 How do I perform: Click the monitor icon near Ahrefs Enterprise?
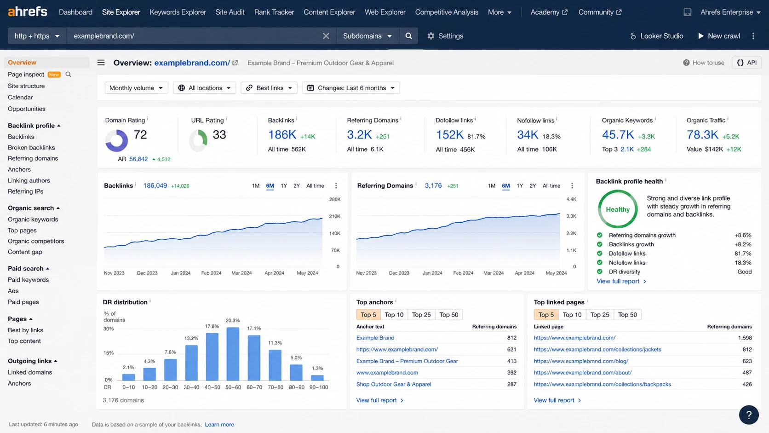687,12
